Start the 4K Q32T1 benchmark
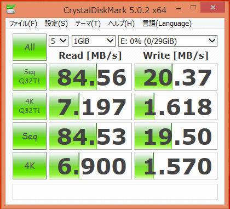This screenshot has width=230, height=209. click(30, 106)
